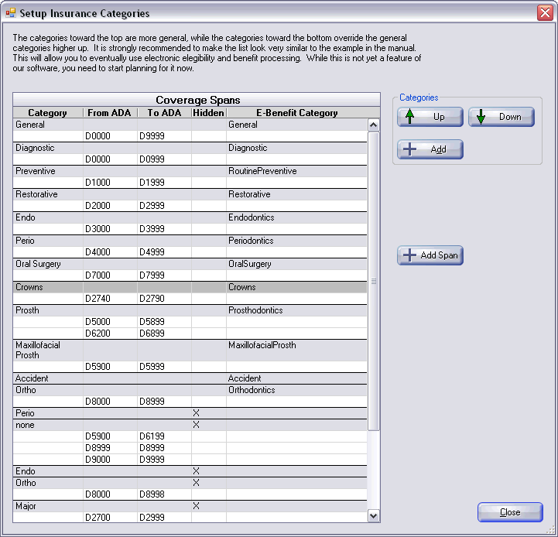Click the Hidden X for the none category
Image resolution: width=558 pixels, height=537 pixels.
(196, 425)
